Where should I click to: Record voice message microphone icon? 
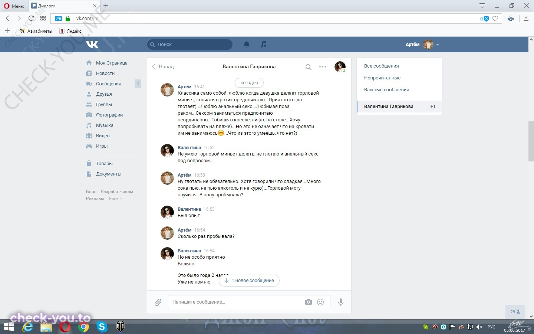point(341,302)
